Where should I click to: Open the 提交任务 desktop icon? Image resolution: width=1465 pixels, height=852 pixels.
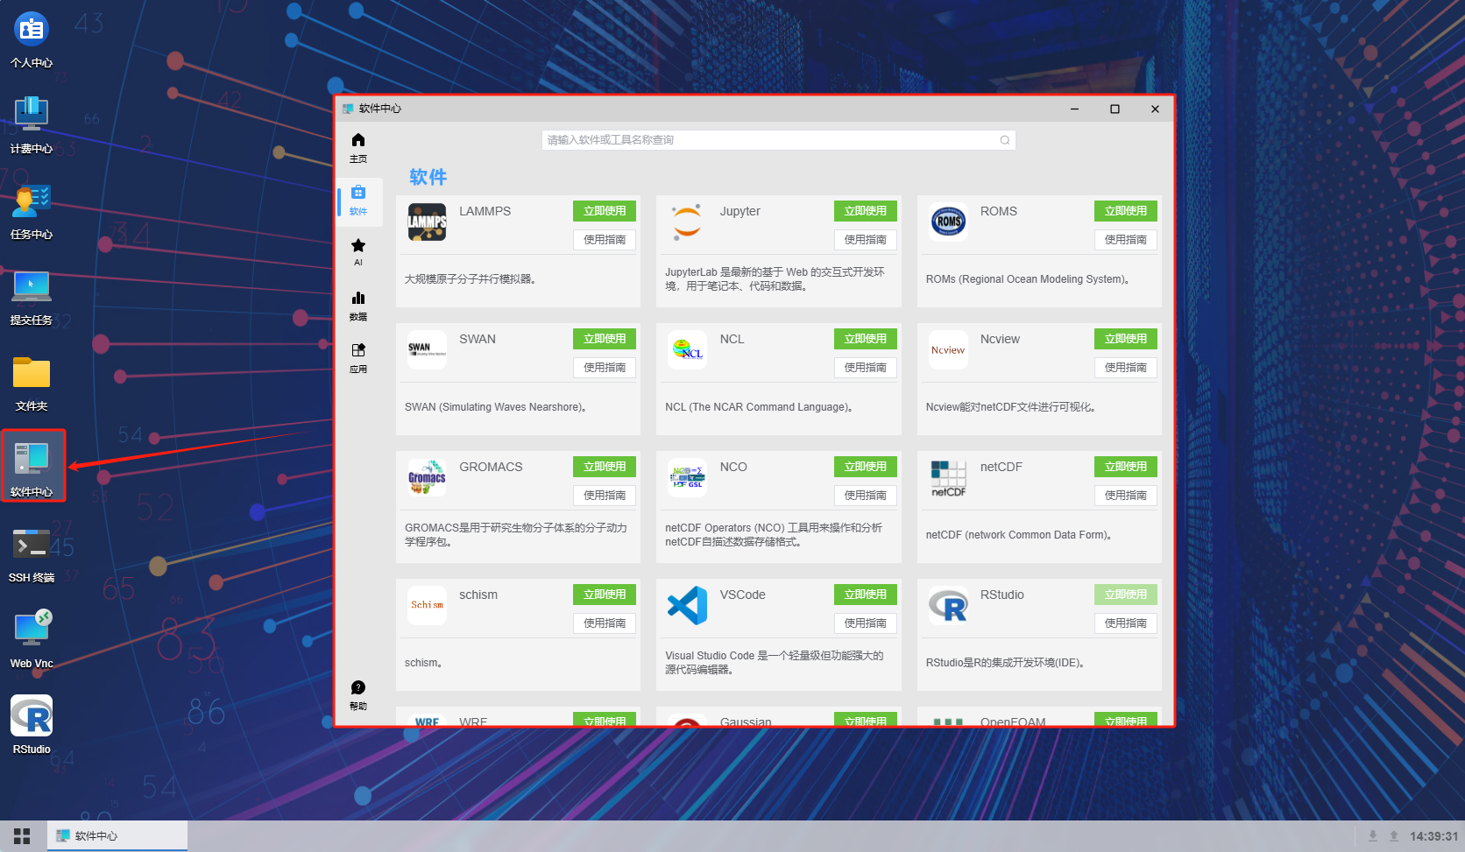pyautogui.click(x=32, y=297)
